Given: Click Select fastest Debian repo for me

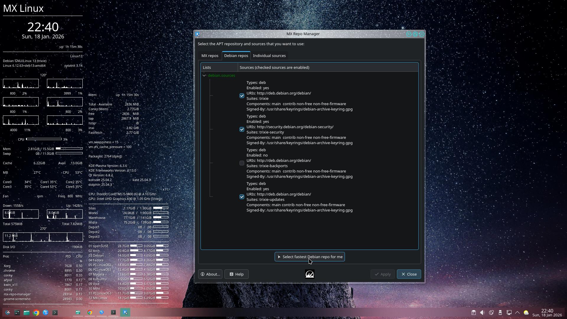Looking at the screenshot, I should pos(309,257).
